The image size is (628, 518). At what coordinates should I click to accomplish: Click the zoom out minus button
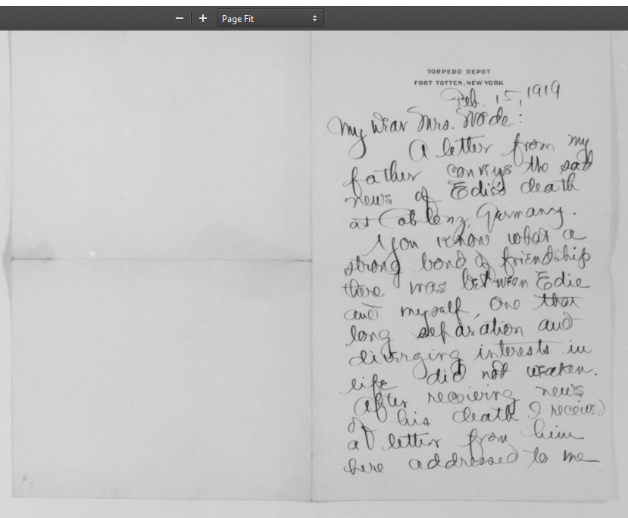(180, 18)
